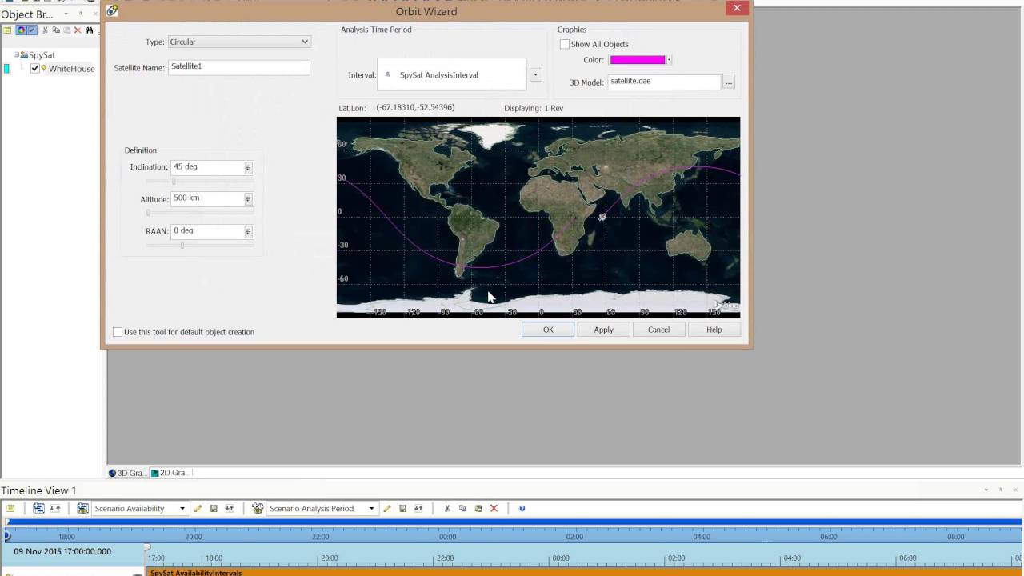This screenshot has width=1024, height=576.
Task: Switch to the 3D Graphics tab
Action: tap(126, 473)
